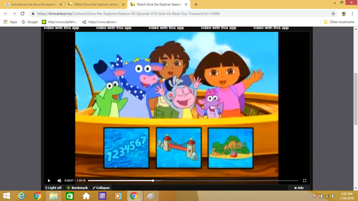Screen dimensions: 358x201
Task: Open File Explorer from the taskbar
Action: pos(54,196)
